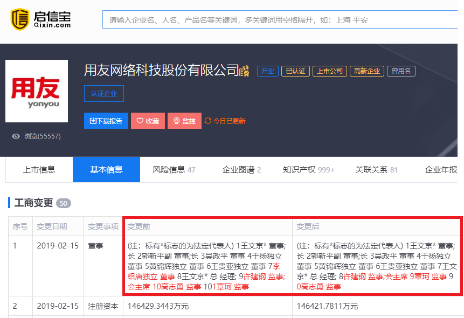Click the heart icon inside 收藏 button
Screen dimensions: 464x318
[x=140, y=120]
